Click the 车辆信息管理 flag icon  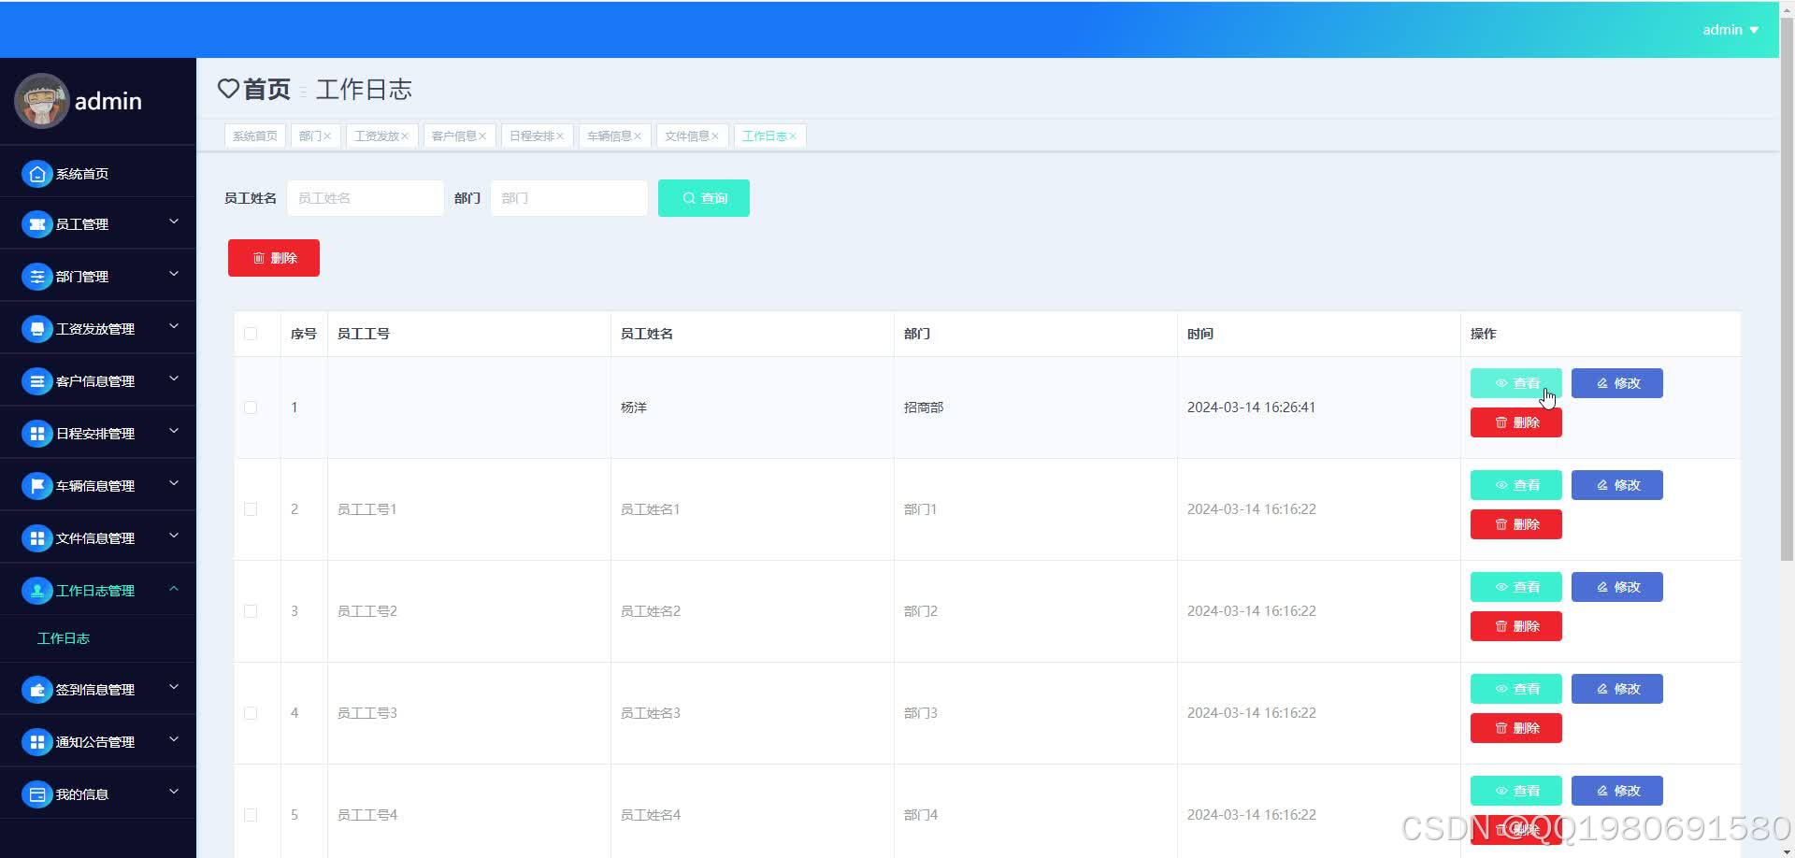coord(36,486)
